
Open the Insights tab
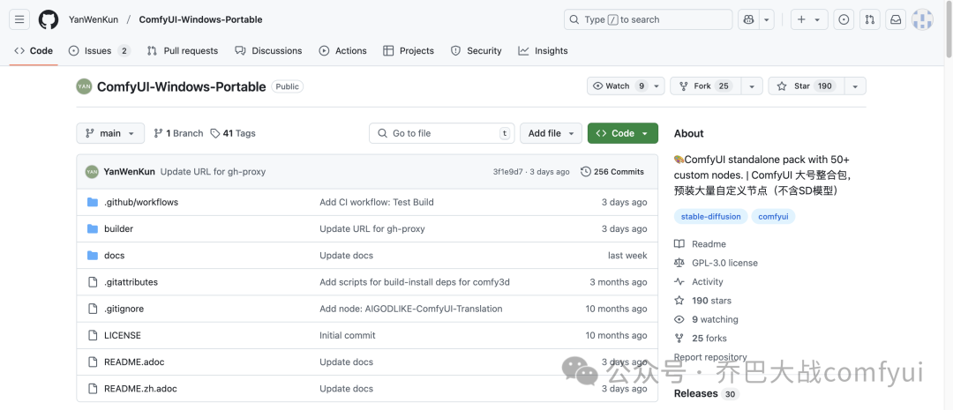[x=543, y=51]
